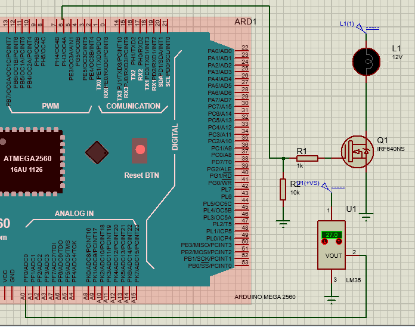Click the PB3/MISO/PCINT3 pin label
The image size is (415, 327).
pos(206,245)
